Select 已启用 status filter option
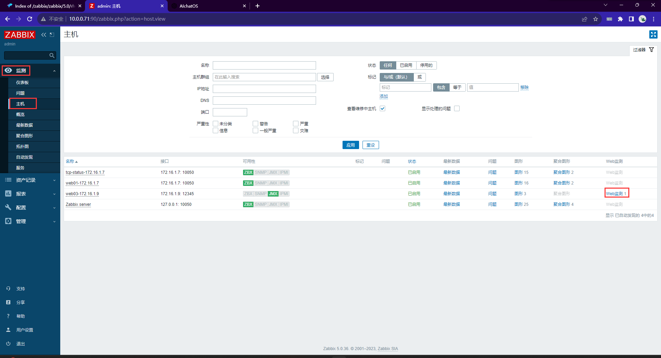 pyautogui.click(x=406, y=65)
